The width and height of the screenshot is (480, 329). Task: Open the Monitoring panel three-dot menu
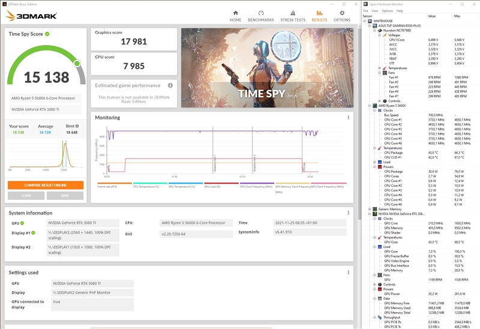tap(349, 117)
